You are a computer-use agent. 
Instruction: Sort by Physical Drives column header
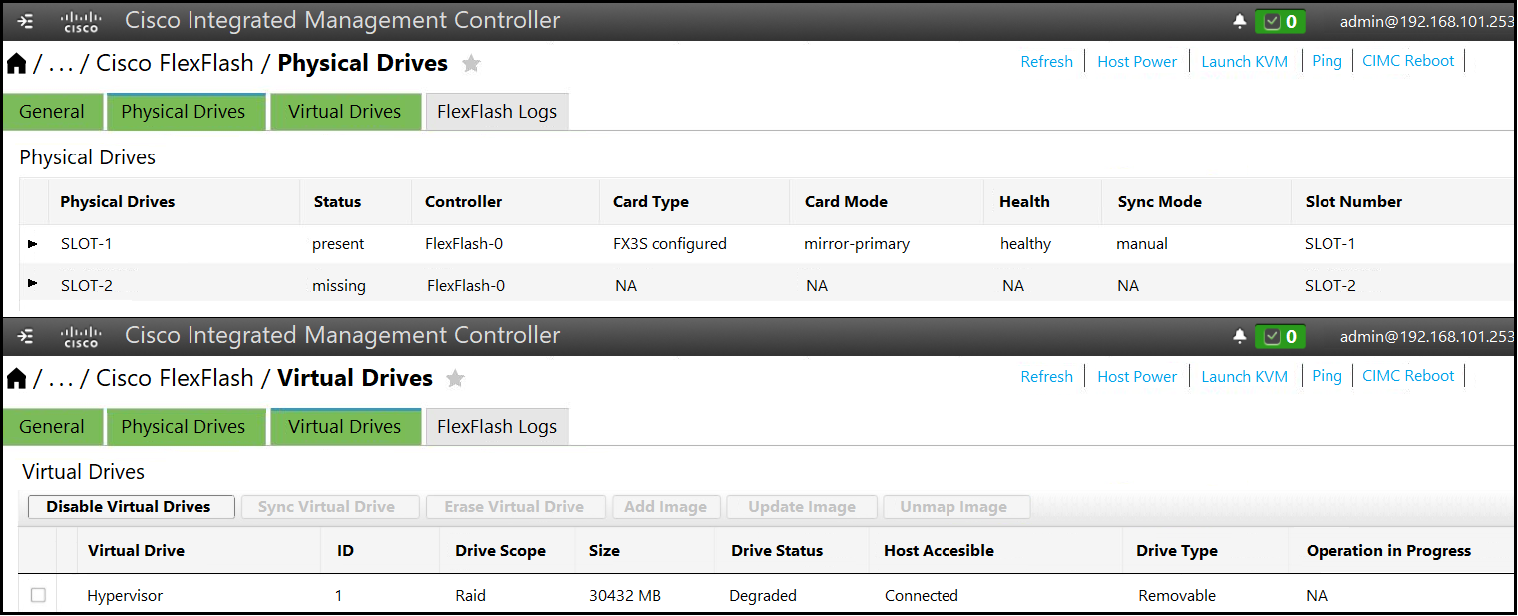118,202
